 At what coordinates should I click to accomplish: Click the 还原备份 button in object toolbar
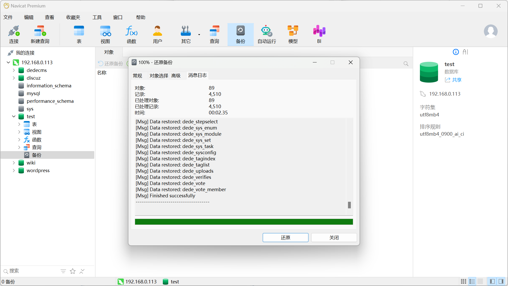pos(111,63)
